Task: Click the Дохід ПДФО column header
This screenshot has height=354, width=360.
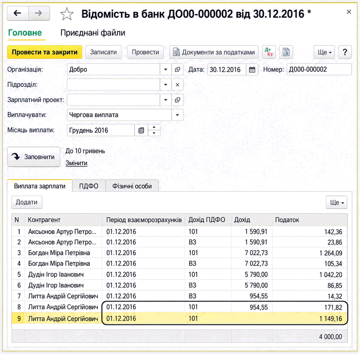Action: coord(208,220)
